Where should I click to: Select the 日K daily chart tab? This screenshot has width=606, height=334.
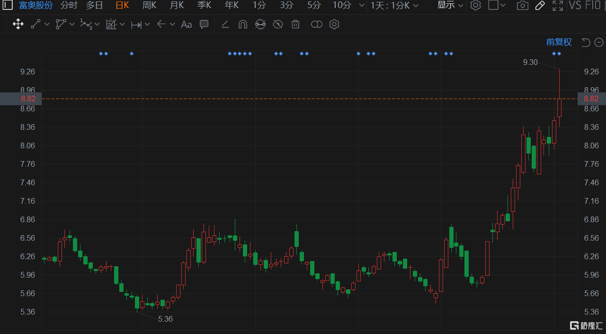pos(122,5)
